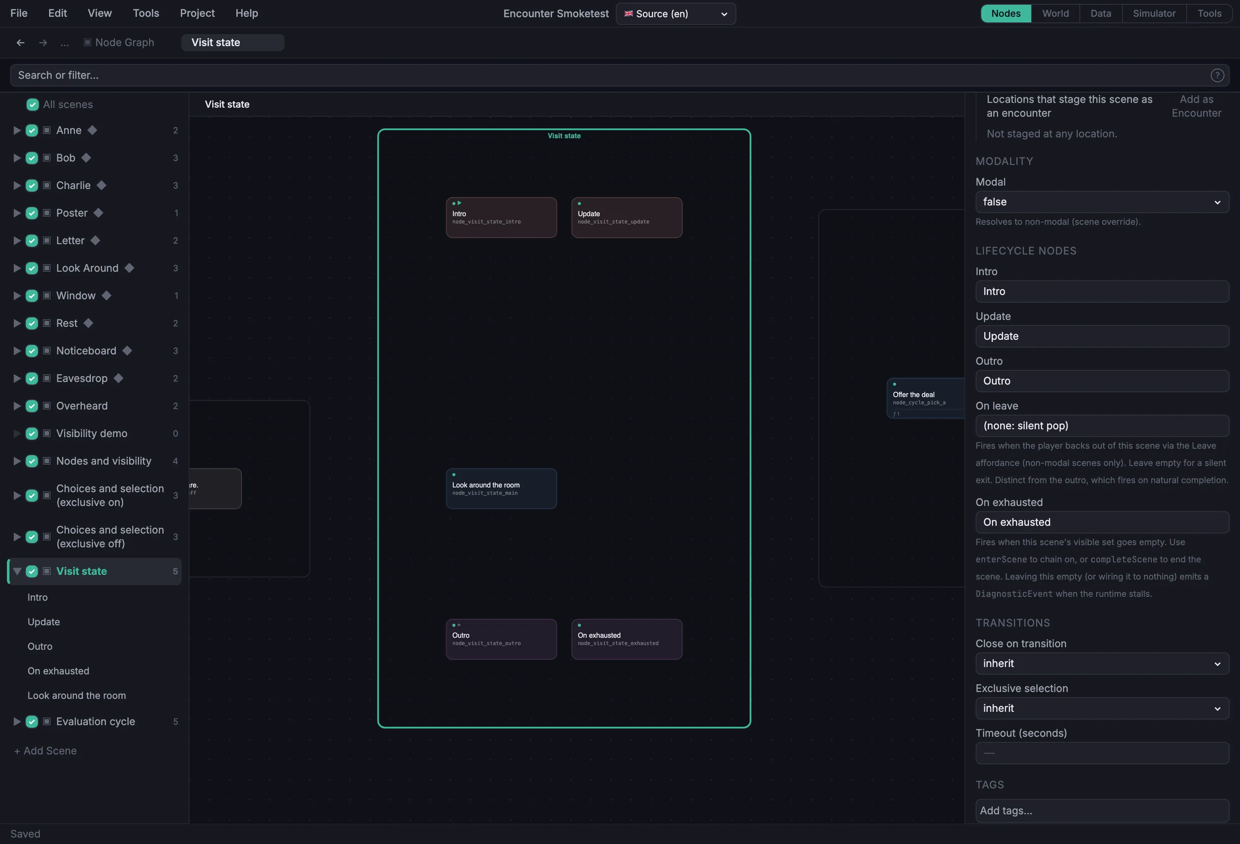
Task: Switch to the World tab
Action: 1055,13
